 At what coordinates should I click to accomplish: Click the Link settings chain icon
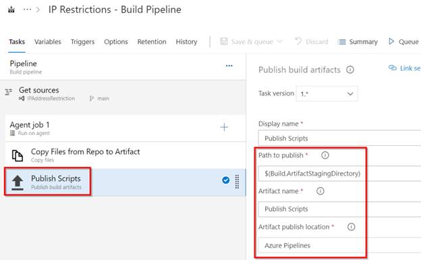[393, 68]
